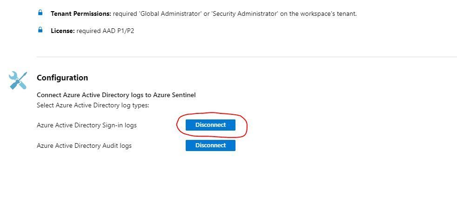Disconnect Azure Active Directory Sign-in logs

click(x=210, y=125)
